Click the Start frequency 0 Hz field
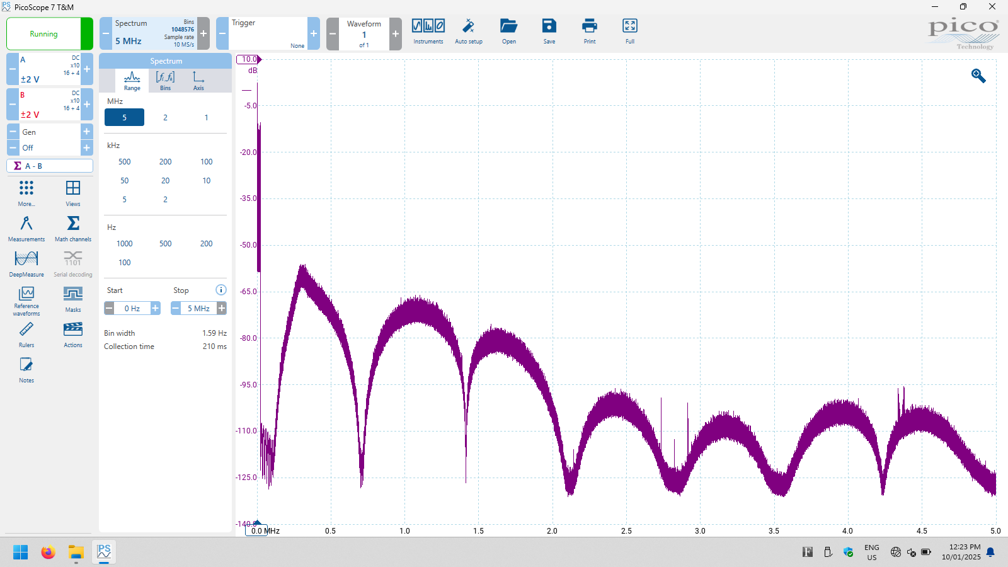The image size is (1008, 567). (132, 308)
